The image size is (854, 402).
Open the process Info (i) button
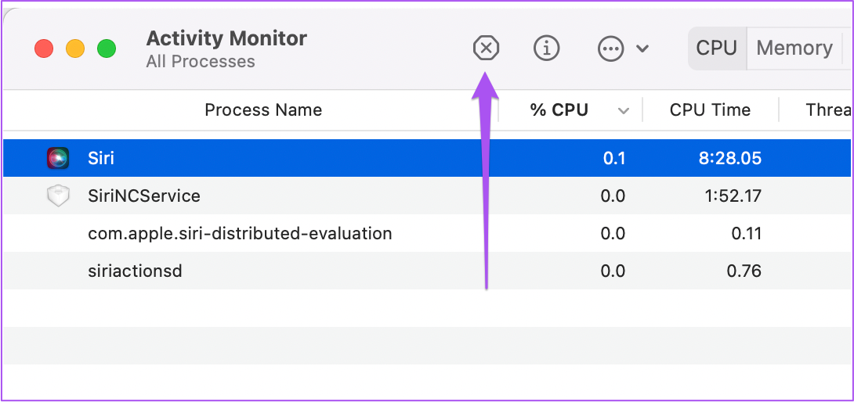click(546, 48)
